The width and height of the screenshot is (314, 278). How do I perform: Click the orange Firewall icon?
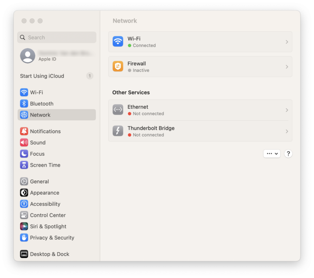pyautogui.click(x=118, y=66)
